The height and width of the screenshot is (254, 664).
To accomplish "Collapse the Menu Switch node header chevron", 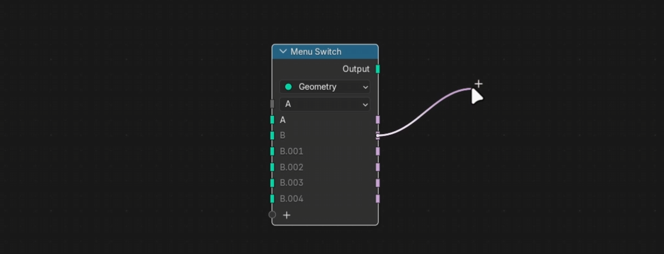I will coord(283,52).
